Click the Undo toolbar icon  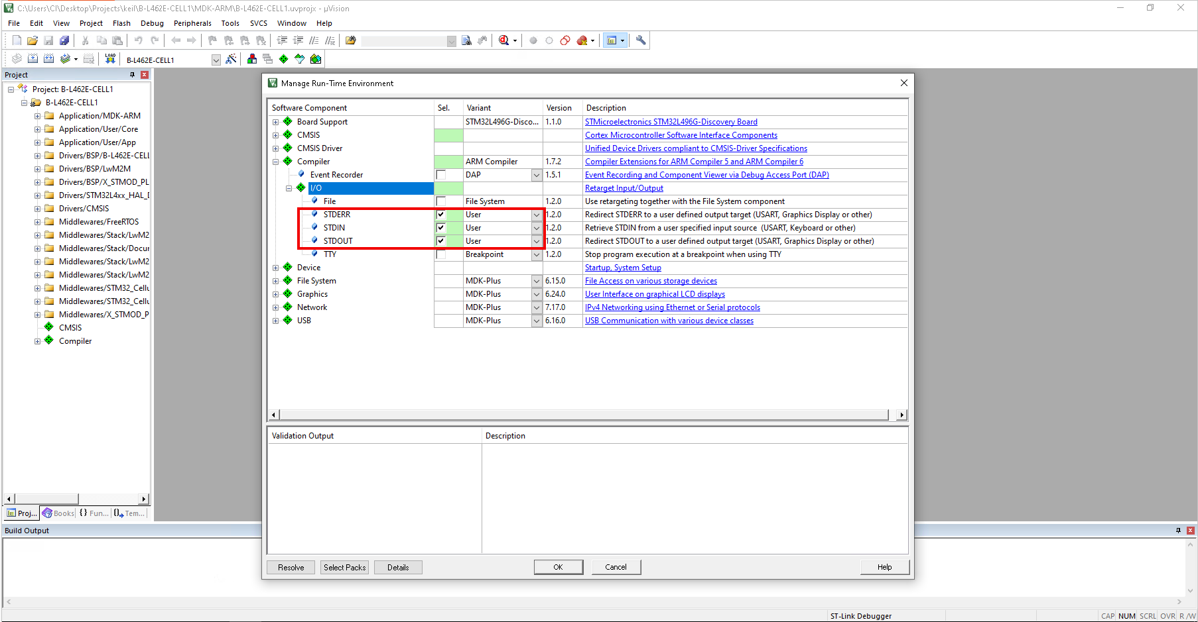coord(139,40)
